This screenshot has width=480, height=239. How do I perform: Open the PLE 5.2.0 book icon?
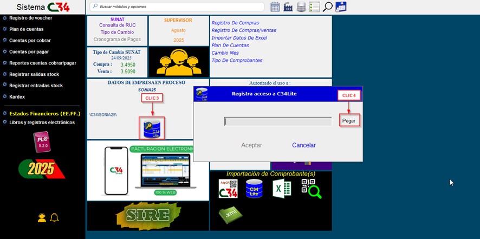click(41, 143)
